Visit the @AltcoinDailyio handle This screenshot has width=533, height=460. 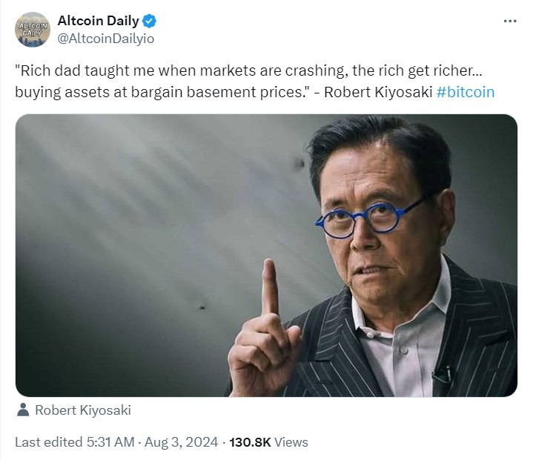[106, 39]
